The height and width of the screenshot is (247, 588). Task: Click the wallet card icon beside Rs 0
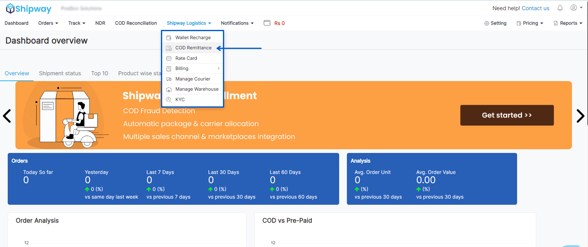point(267,23)
